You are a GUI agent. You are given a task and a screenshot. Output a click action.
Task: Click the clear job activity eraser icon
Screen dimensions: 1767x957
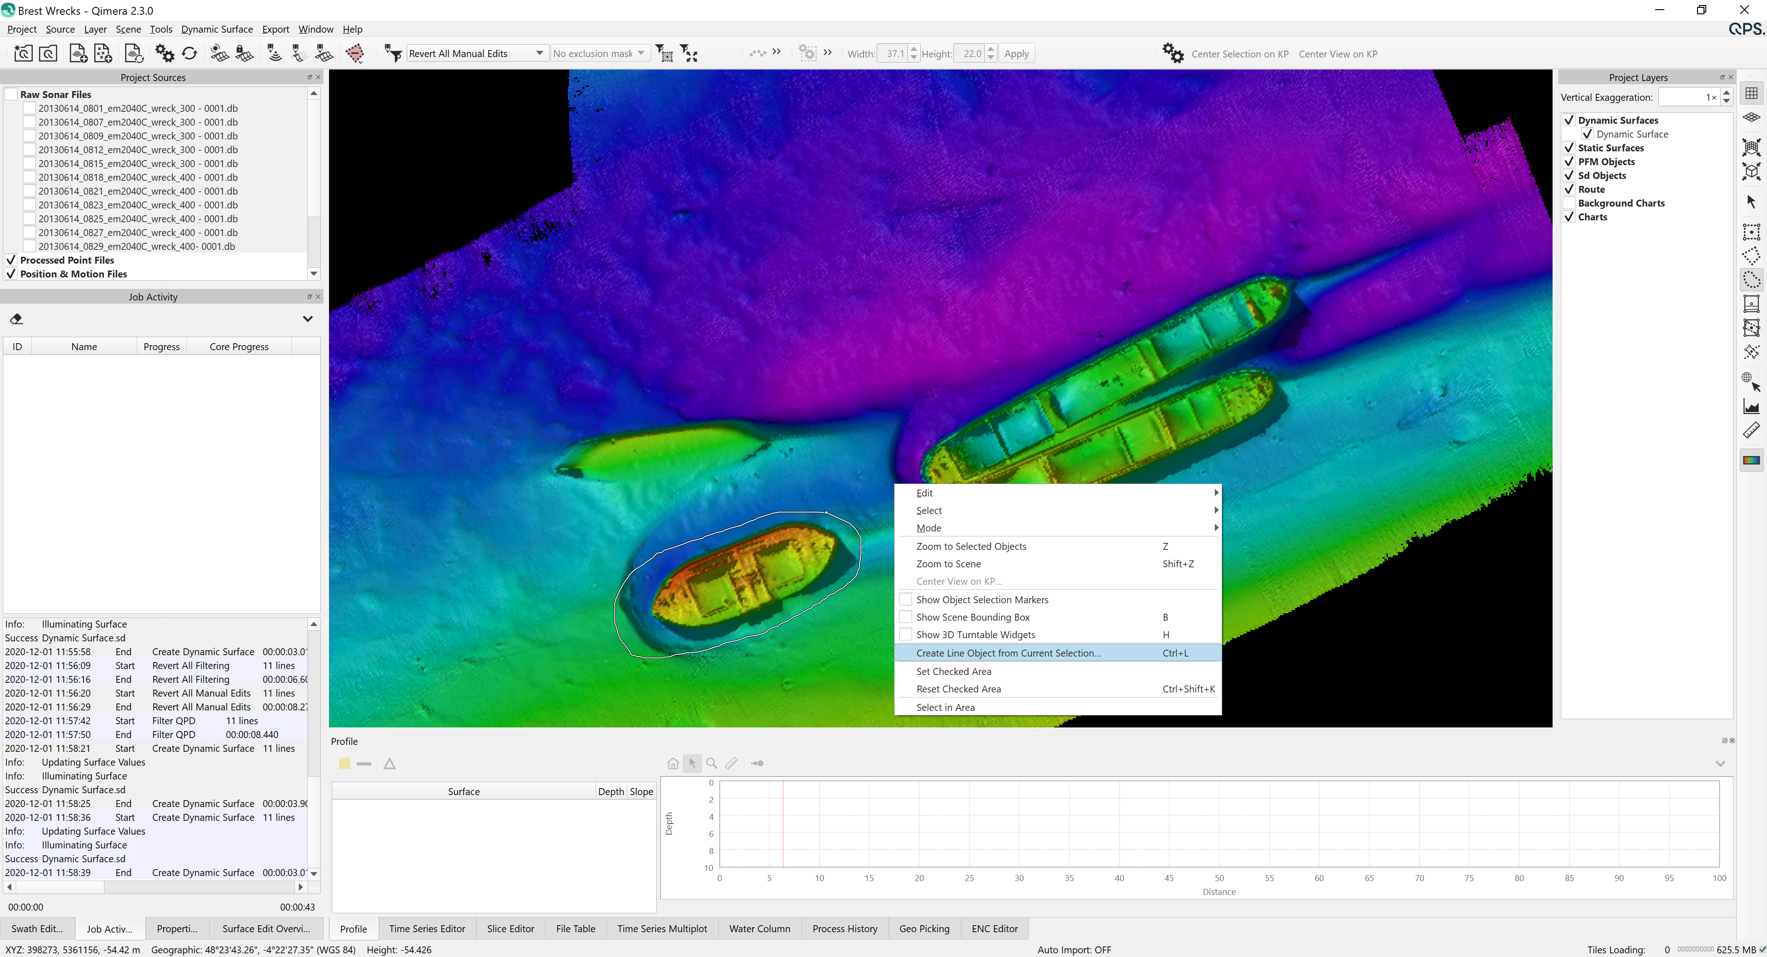tap(17, 319)
